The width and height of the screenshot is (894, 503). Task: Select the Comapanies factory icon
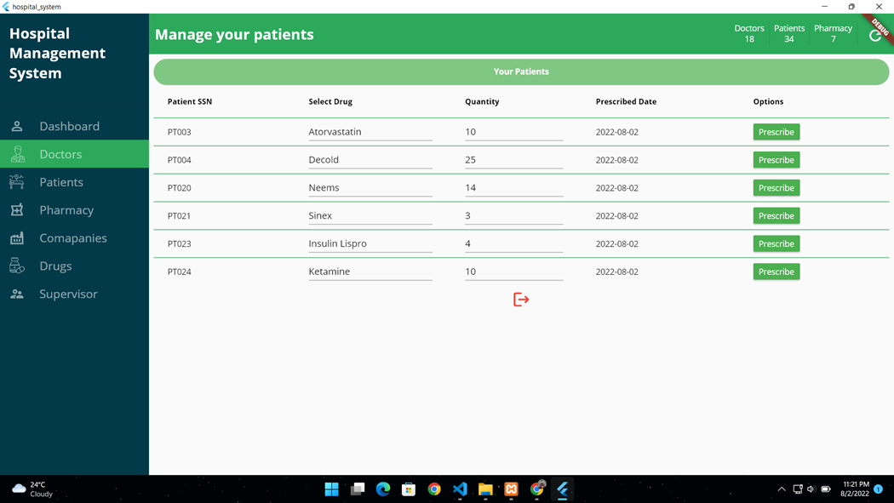pyautogui.click(x=17, y=238)
